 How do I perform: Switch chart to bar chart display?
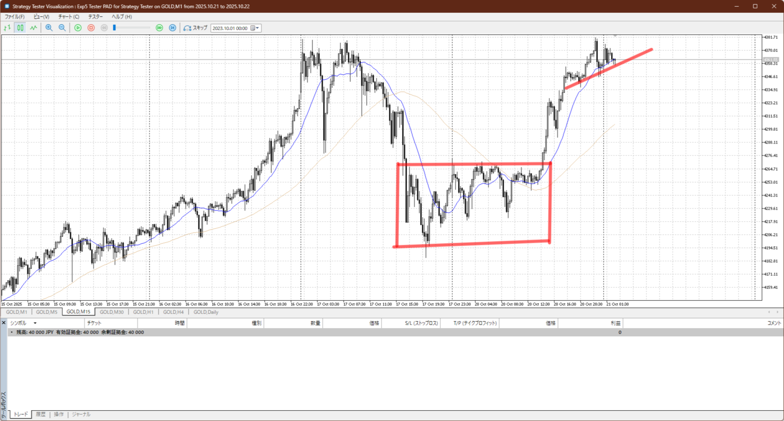pyautogui.click(x=7, y=28)
